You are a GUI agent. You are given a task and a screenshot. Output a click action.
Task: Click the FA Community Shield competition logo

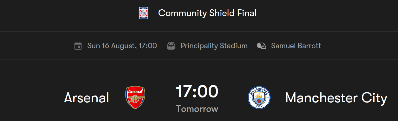point(144,13)
